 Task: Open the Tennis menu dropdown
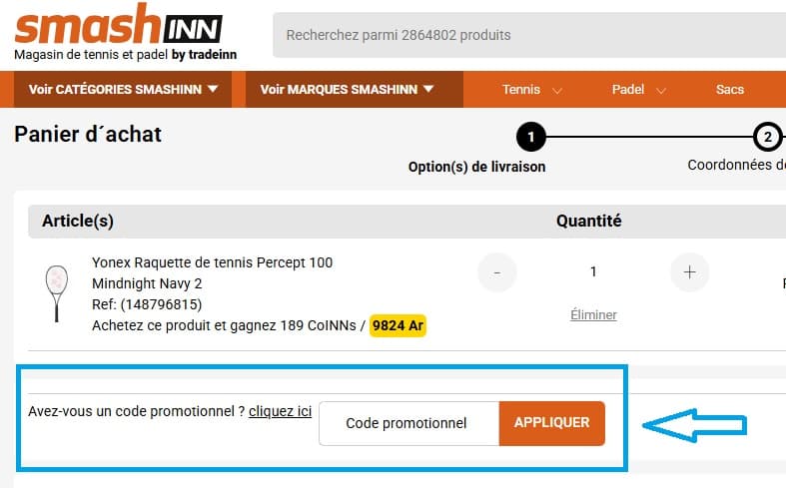(531, 90)
